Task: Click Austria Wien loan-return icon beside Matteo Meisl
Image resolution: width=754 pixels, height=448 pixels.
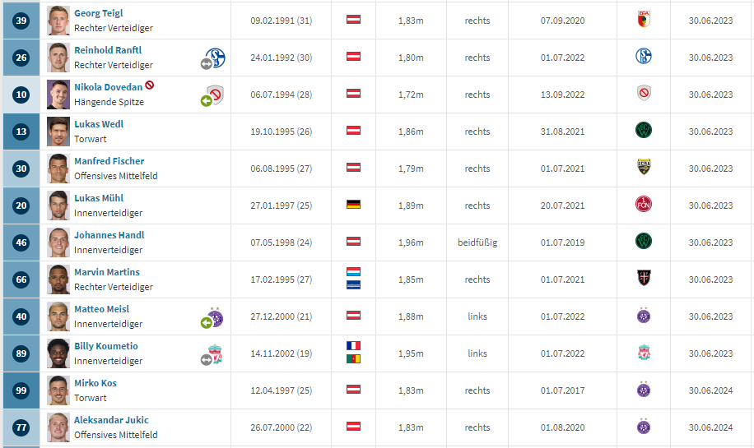Action: (x=212, y=318)
